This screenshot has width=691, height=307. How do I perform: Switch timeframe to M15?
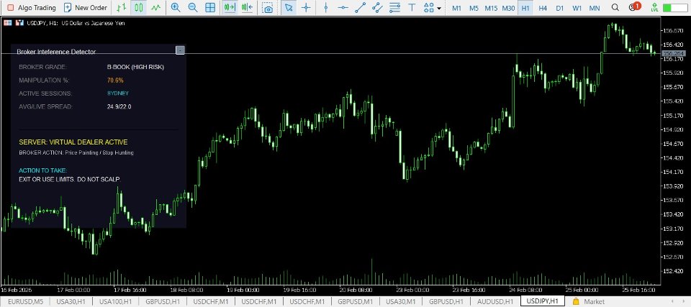pyautogui.click(x=491, y=8)
